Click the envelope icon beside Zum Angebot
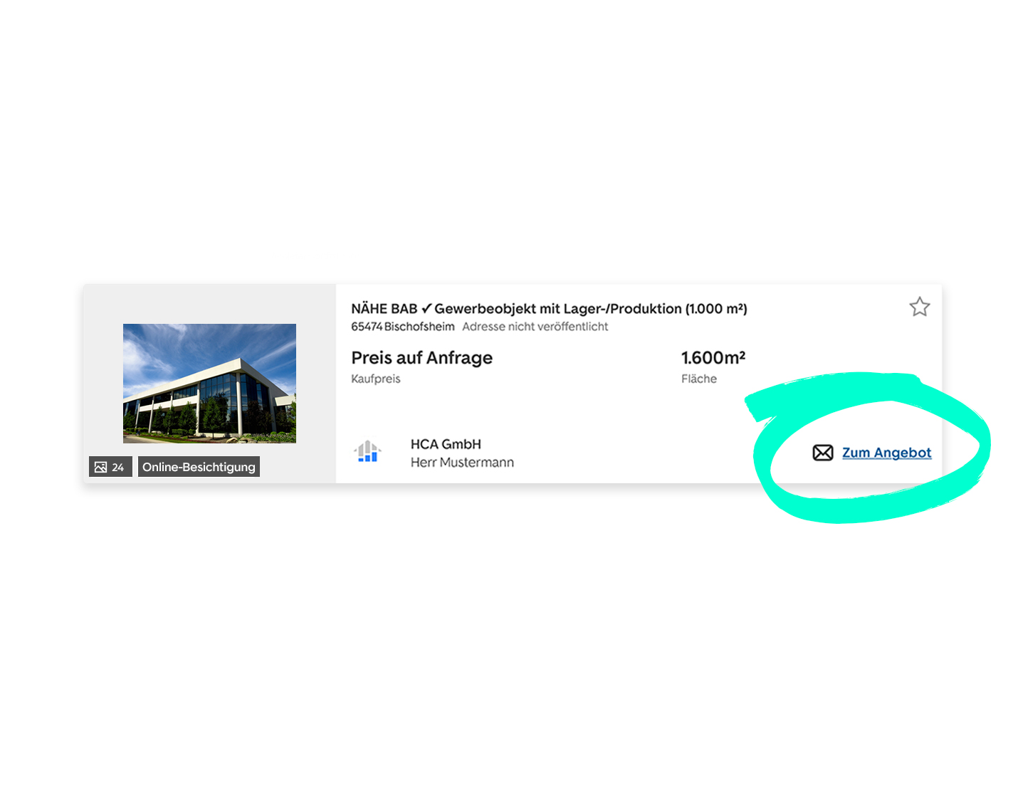This screenshot has width=1023, height=785. pyautogui.click(x=822, y=453)
